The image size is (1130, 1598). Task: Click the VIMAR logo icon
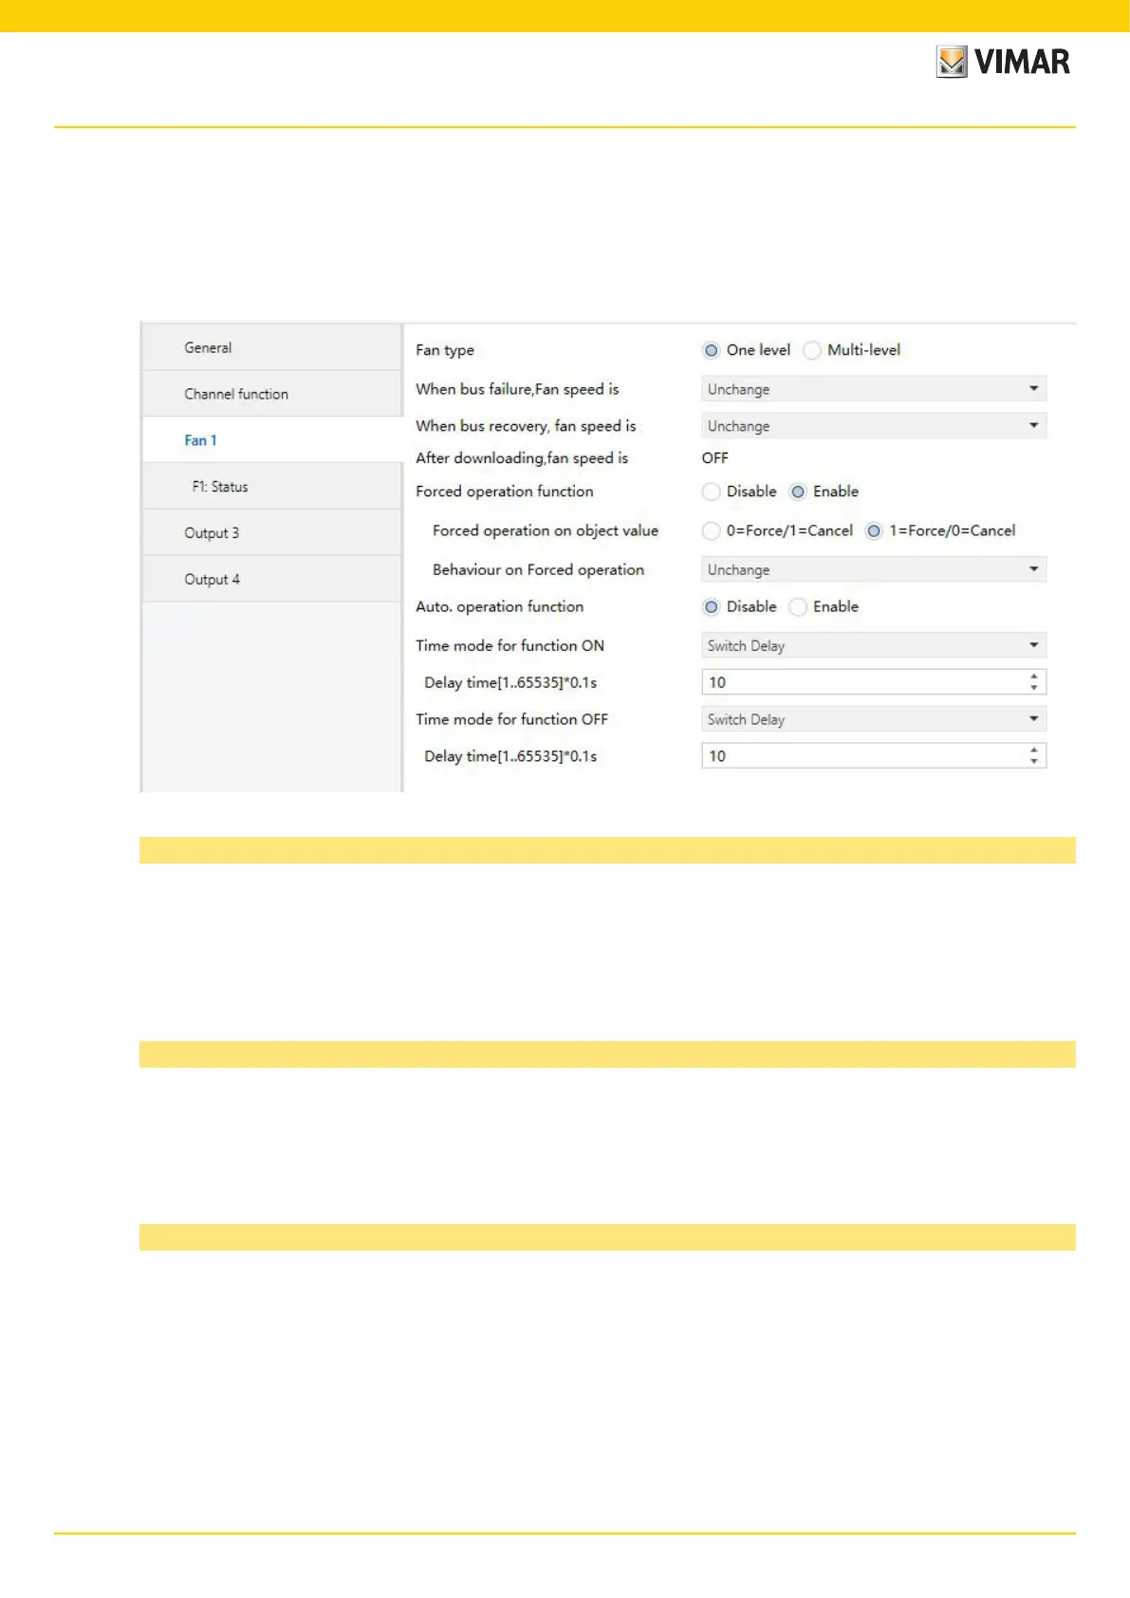point(951,62)
